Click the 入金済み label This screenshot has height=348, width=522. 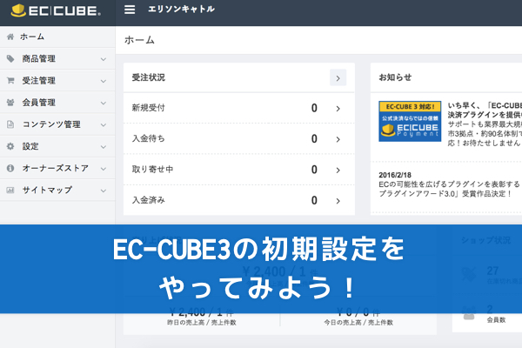click(x=149, y=200)
